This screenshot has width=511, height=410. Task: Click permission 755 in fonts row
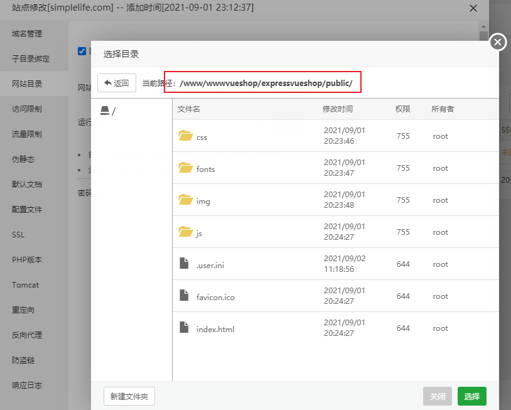(x=403, y=168)
